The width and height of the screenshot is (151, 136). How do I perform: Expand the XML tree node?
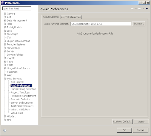5,120
